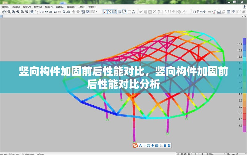Viewport: 247px width, 155px height.
Task: Click the Object Shrink Toggle icon
Action: click(x=83, y=12)
